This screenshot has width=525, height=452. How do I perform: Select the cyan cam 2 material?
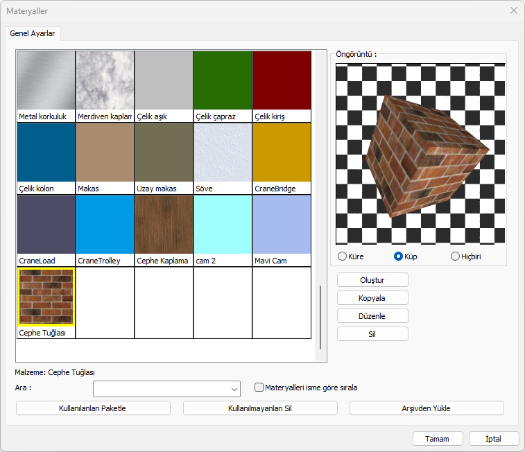point(223,225)
